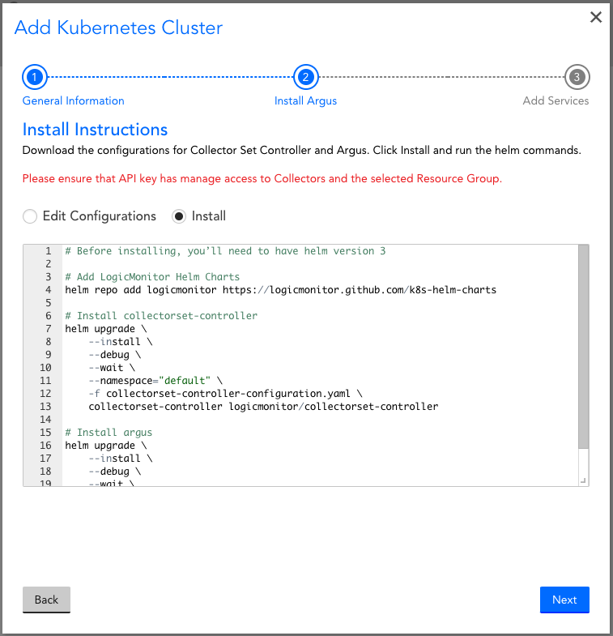Click the '# Before installing' comment line
The image size is (613, 636).
(225, 251)
